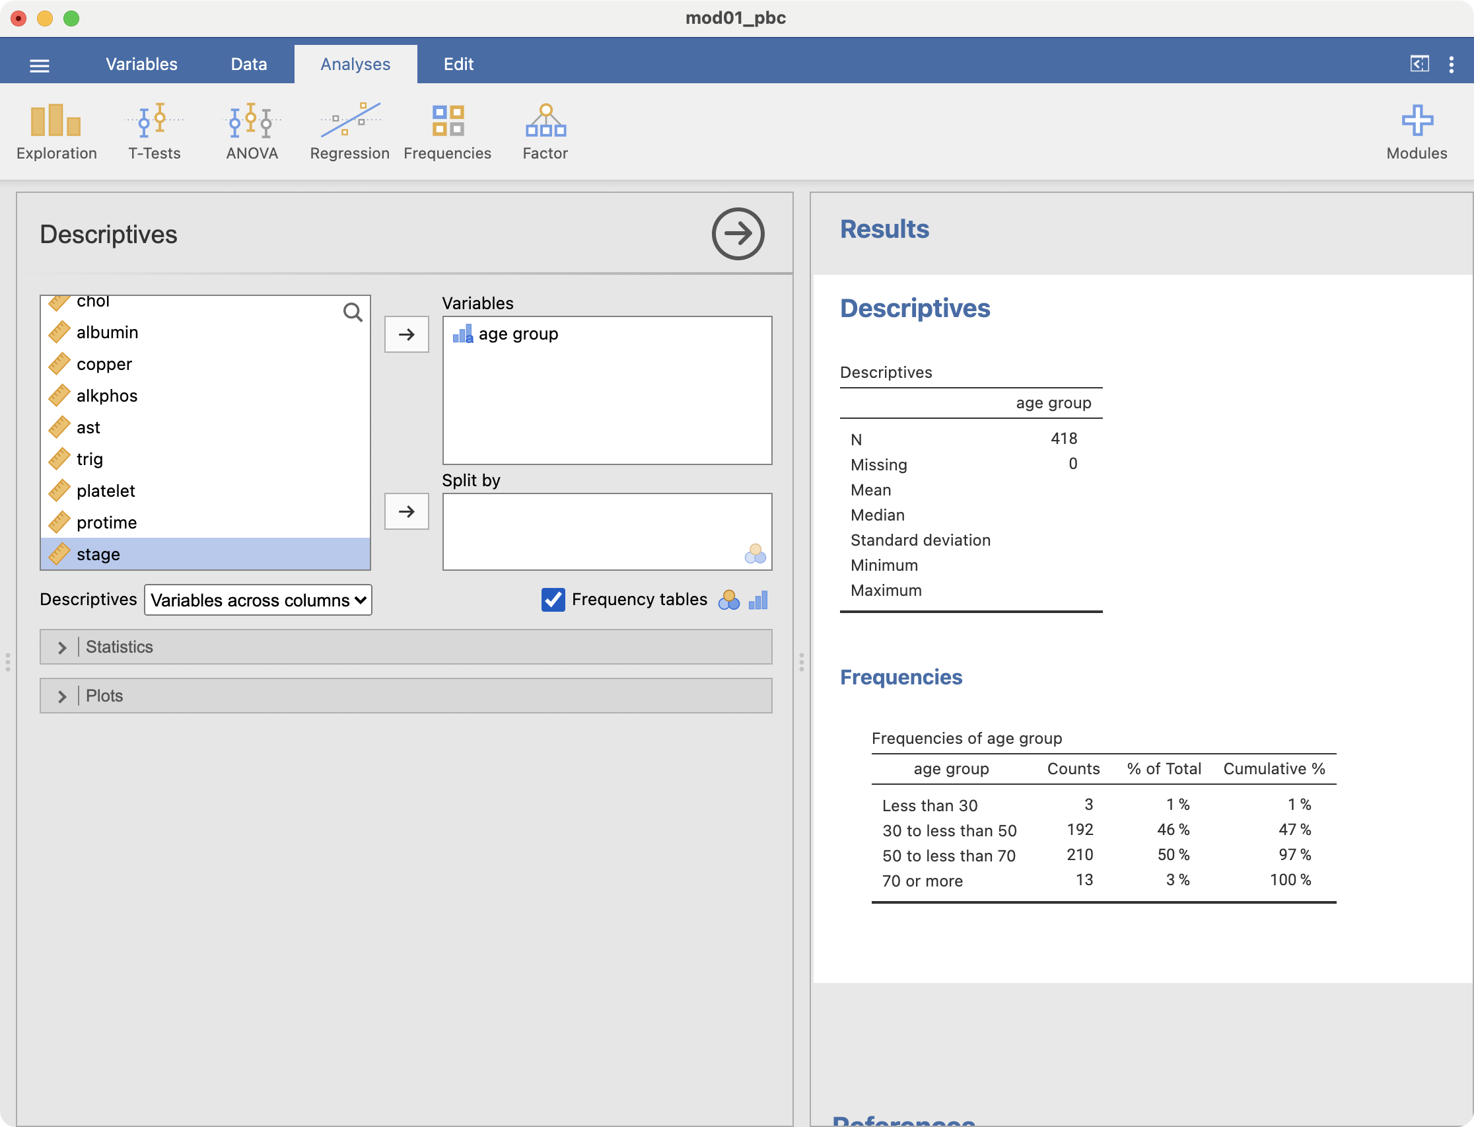Move selected variable into Variables box
This screenshot has width=1474, height=1127.
point(406,335)
